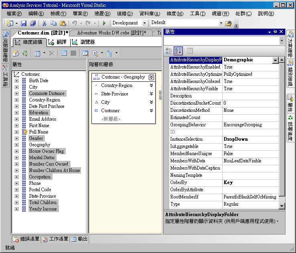Expand the Full Name attribute node
Image resolution: width=296 pixels, height=253 pixels.
pyautogui.click(x=16, y=132)
